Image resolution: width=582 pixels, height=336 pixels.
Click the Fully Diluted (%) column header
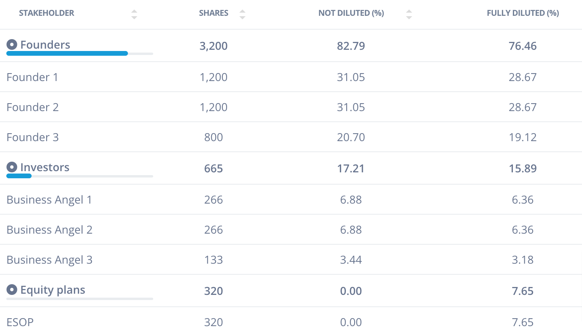tap(522, 13)
